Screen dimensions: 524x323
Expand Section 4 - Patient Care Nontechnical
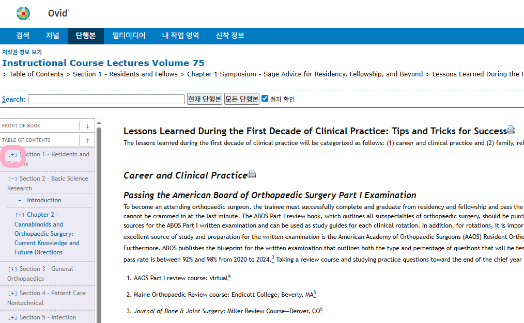point(13,293)
